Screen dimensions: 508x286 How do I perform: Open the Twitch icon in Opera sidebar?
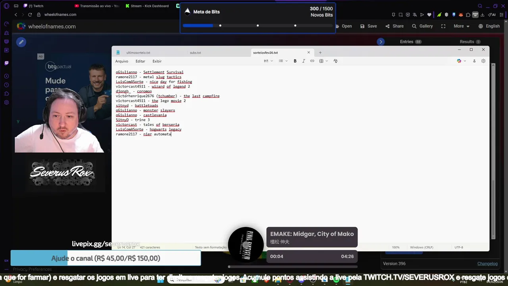[6, 63]
